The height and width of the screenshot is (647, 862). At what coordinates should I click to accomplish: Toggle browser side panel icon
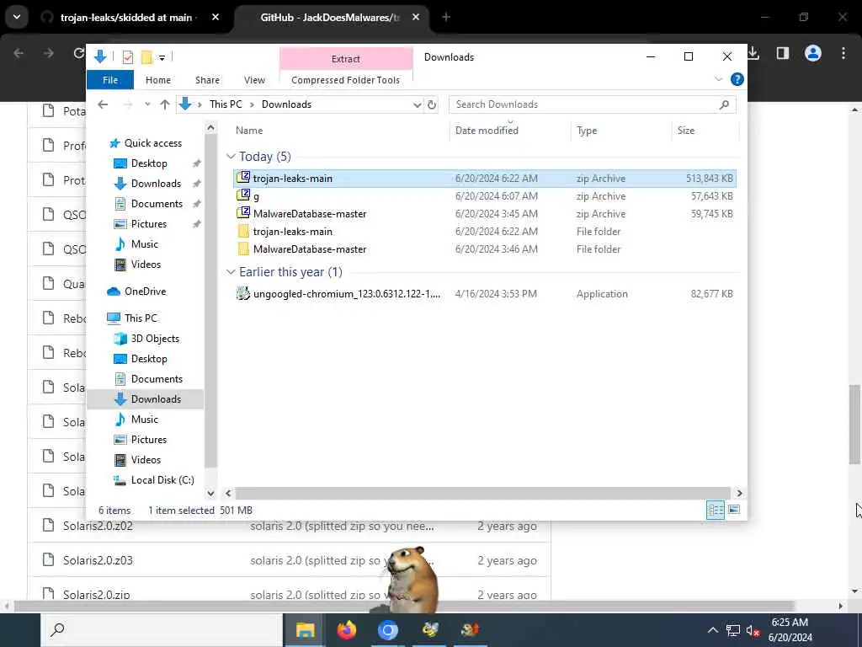[782, 53]
